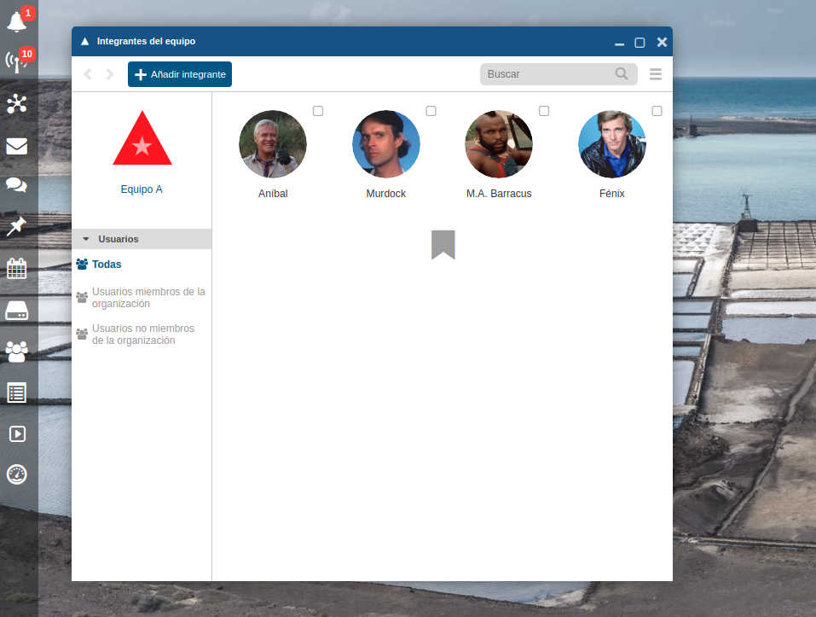Collapse the Usuarios section
The width and height of the screenshot is (816, 617).
[142, 239]
